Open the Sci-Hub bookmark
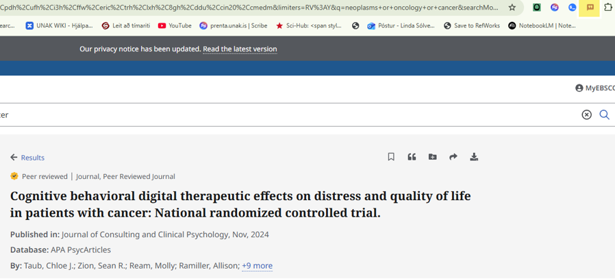Image resolution: width=615 pixels, height=279 pixels. (x=309, y=25)
